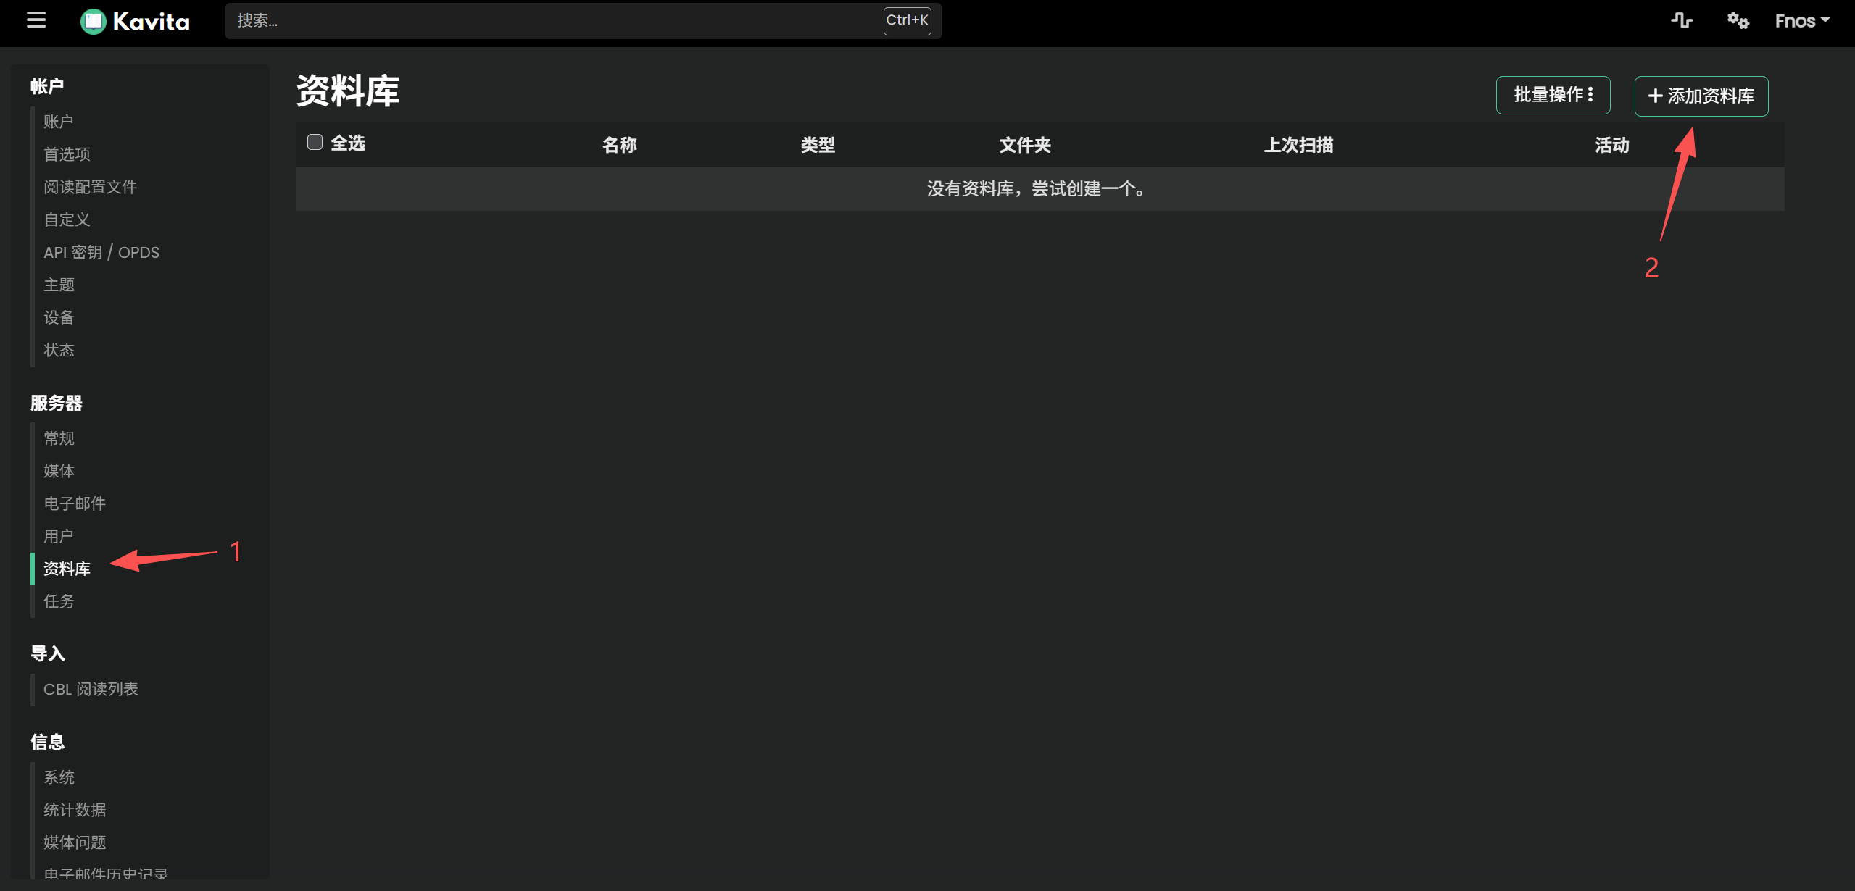Check the 全选 select-all checkbox

(x=315, y=142)
